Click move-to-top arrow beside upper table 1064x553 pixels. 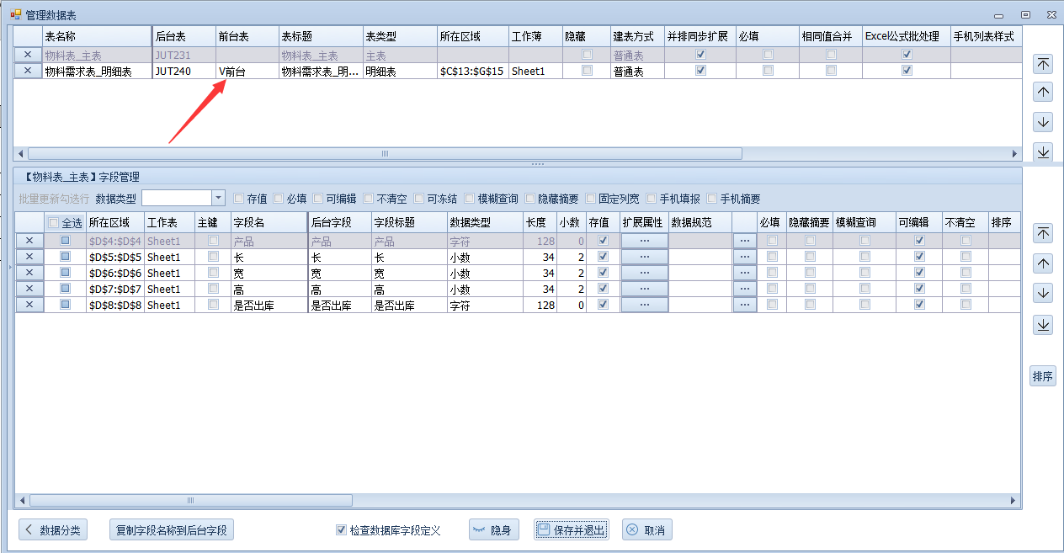pyautogui.click(x=1043, y=64)
